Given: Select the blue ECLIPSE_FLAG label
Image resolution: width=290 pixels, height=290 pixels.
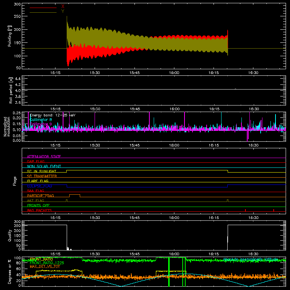Looking at the screenshot, I should point(40,186).
